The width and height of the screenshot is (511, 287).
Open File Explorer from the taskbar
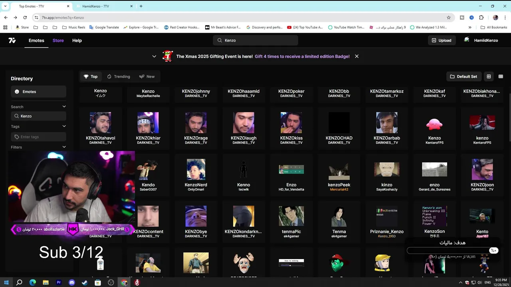[x=46, y=283]
